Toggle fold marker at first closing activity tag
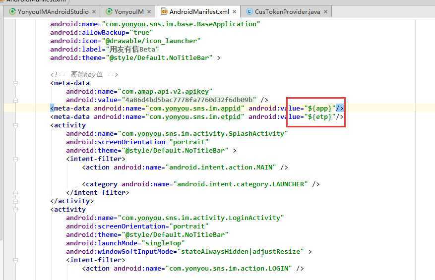The height and width of the screenshot is (280, 435). point(15,201)
